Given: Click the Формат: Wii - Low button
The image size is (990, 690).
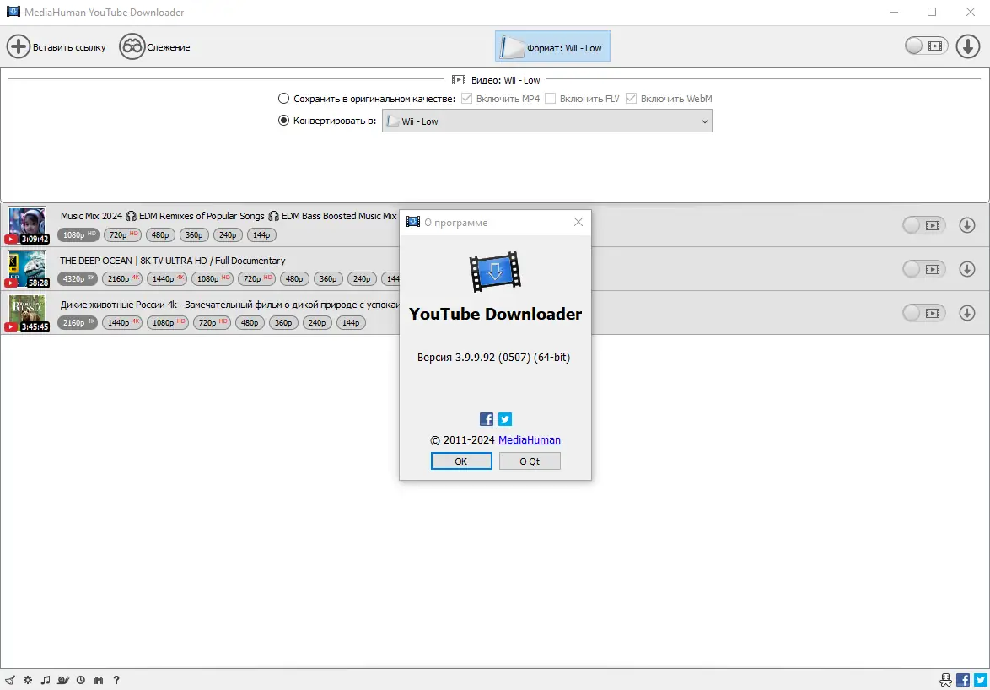Looking at the screenshot, I should pos(552,46).
